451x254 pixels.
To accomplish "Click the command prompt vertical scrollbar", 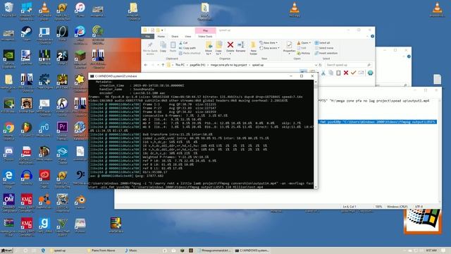I will (x=316, y=134).
